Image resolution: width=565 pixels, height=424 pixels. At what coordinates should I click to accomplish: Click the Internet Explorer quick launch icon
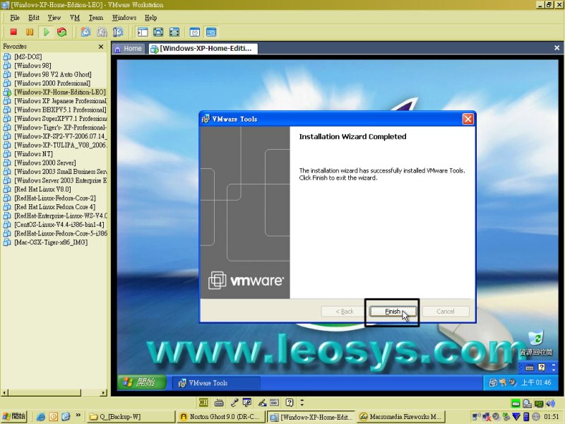coord(41,417)
